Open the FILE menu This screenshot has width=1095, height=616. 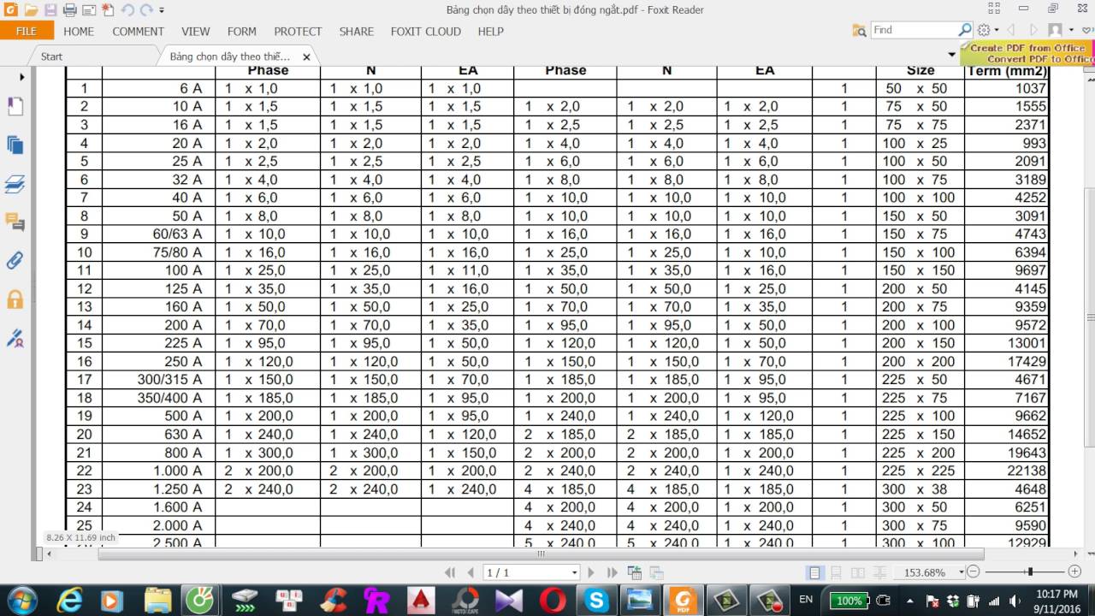point(27,31)
